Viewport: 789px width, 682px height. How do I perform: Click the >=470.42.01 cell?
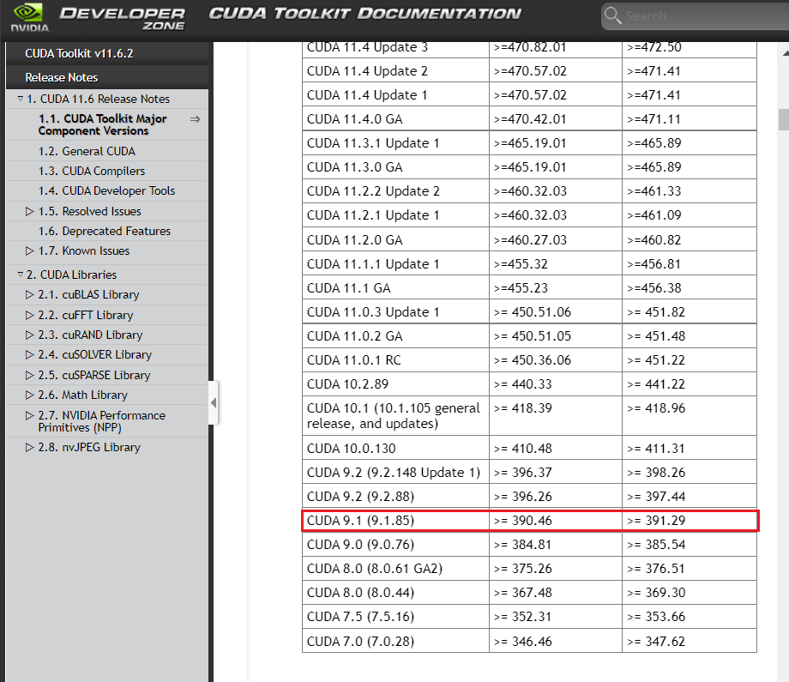556,118
